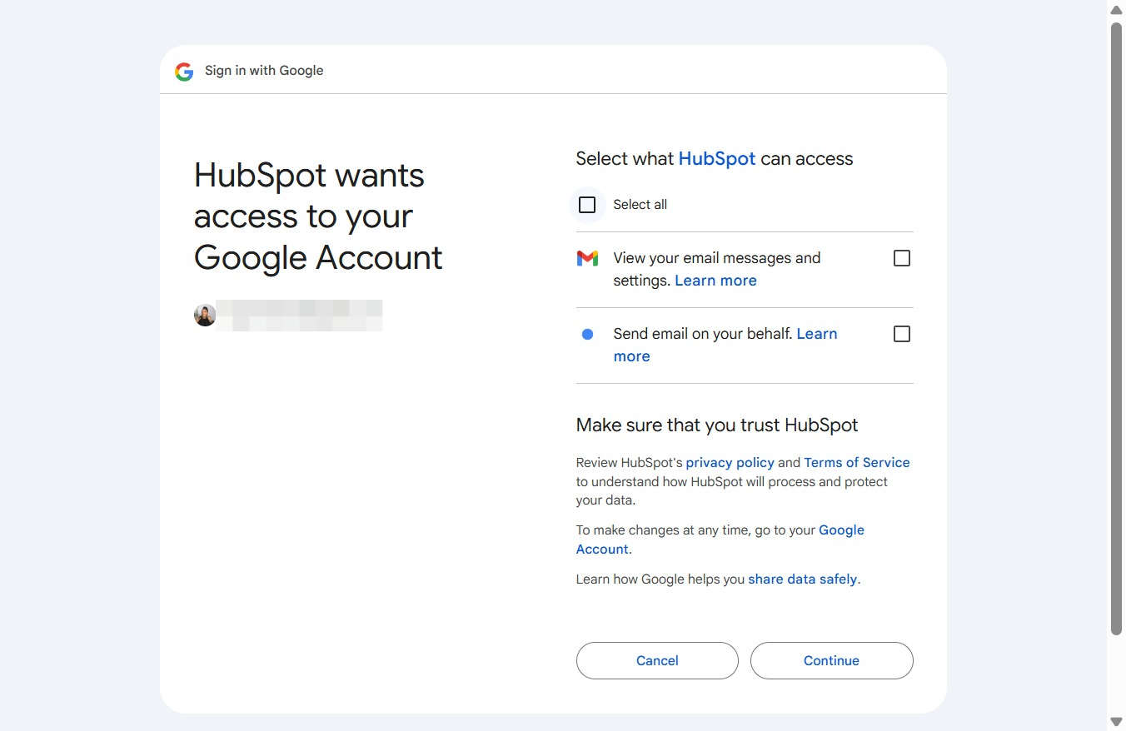Click the blue dot beside Send email
1126x731 pixels.
click(x=587, y=334)
